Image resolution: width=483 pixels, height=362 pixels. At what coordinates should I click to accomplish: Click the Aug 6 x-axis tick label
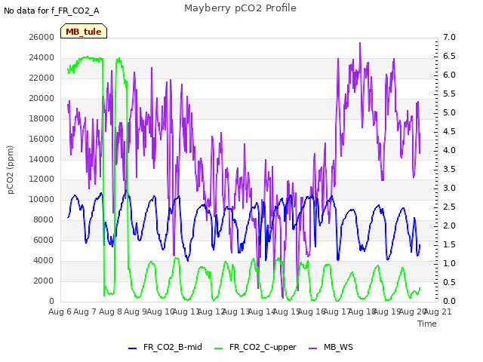[60, 311]
